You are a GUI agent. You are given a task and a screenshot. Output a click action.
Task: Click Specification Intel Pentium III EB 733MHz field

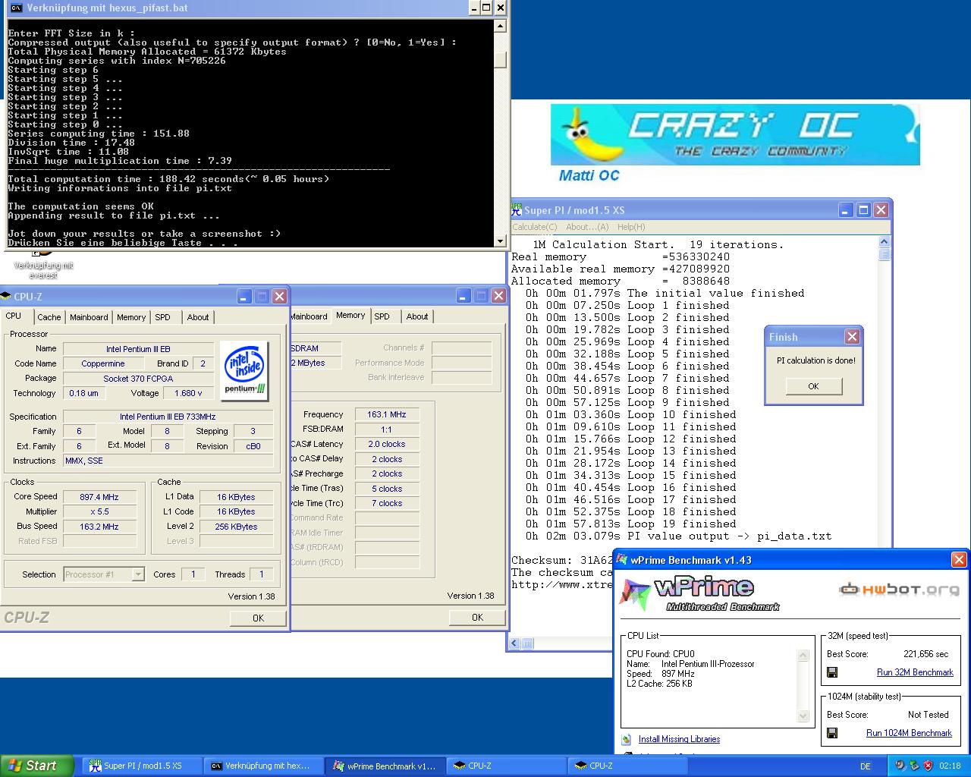click(168, 417)
